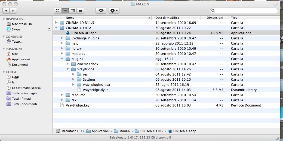
Task: Select the resource folder name
Action: click(78, 95)
